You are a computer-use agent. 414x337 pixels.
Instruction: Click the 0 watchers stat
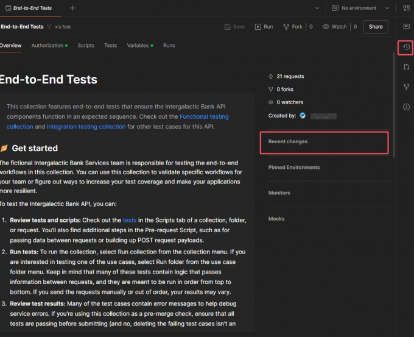[x=286, y=102]
